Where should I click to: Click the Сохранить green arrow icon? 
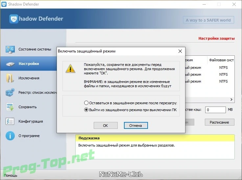[10, 107]
